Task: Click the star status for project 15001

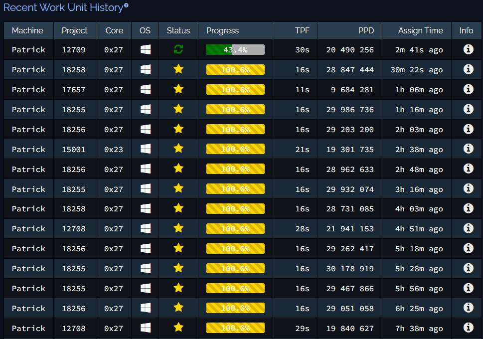Action: point(178,149)
